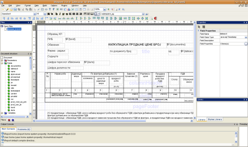
Task: Open the zoom percentage dropdown
Action: tap(105, 9)
